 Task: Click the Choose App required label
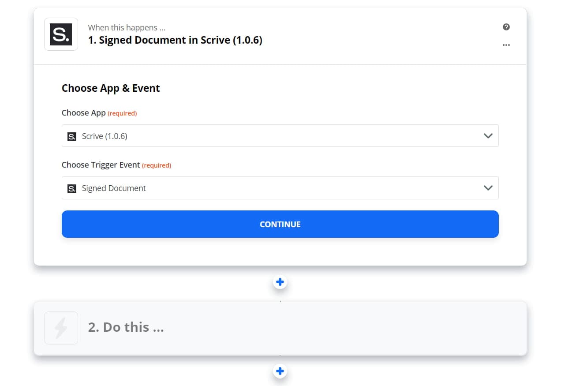99,113
